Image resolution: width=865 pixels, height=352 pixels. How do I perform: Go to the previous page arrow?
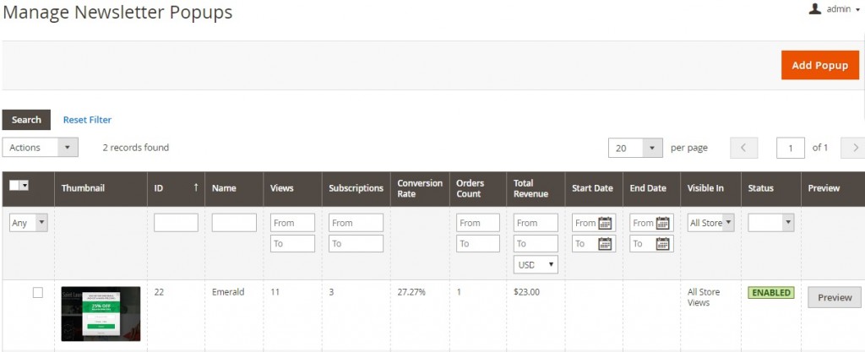click(x=743, y=148)
